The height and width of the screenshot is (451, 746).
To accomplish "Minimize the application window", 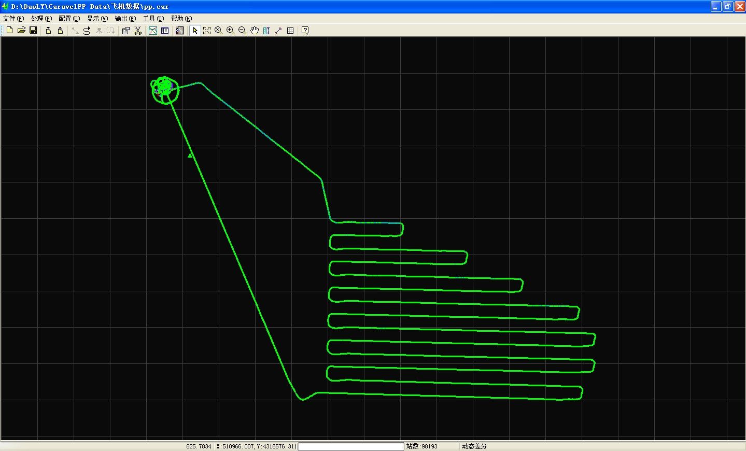I will (x=716, y=7).
